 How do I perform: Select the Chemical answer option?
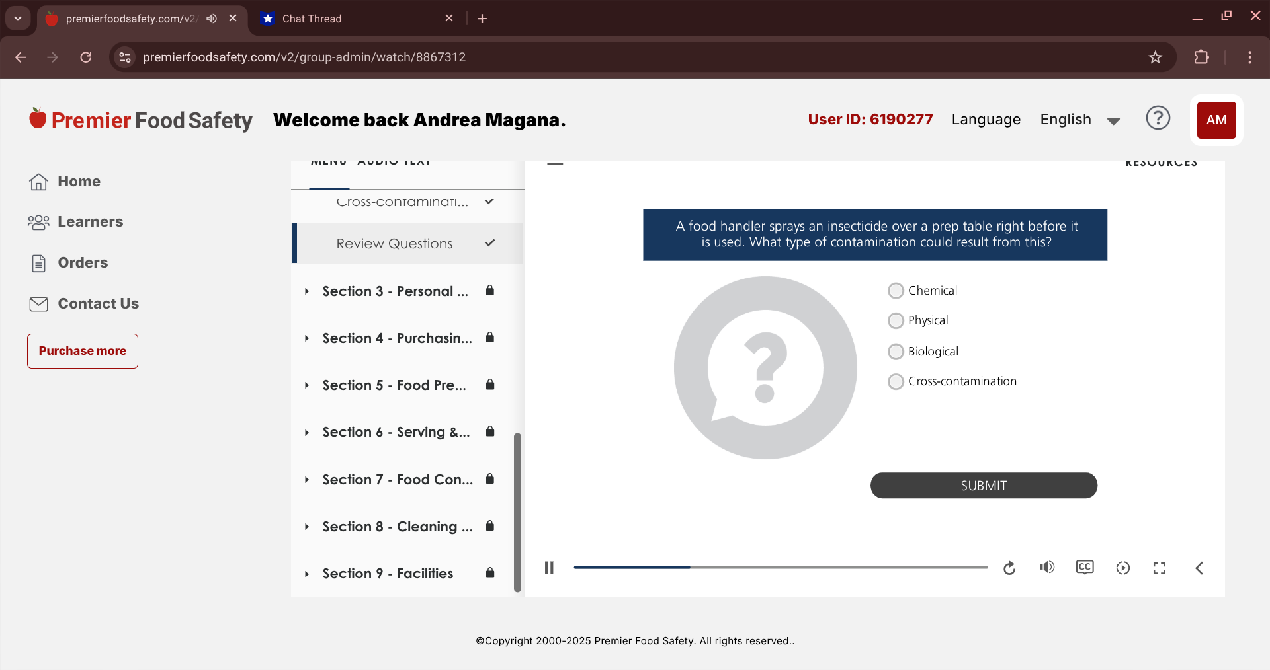(x=896, y=291)
